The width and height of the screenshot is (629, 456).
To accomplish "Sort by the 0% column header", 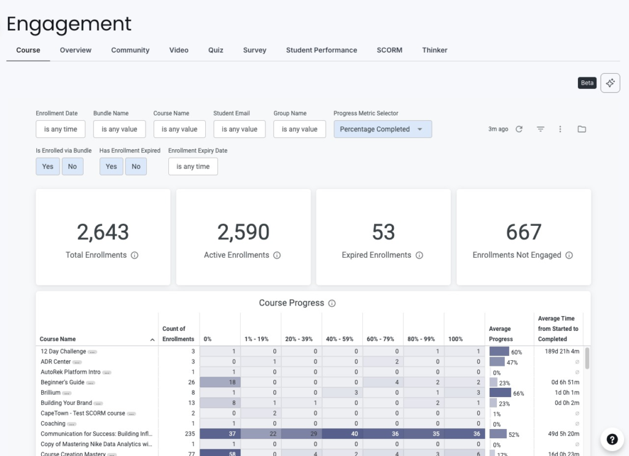I will [208, 339].
